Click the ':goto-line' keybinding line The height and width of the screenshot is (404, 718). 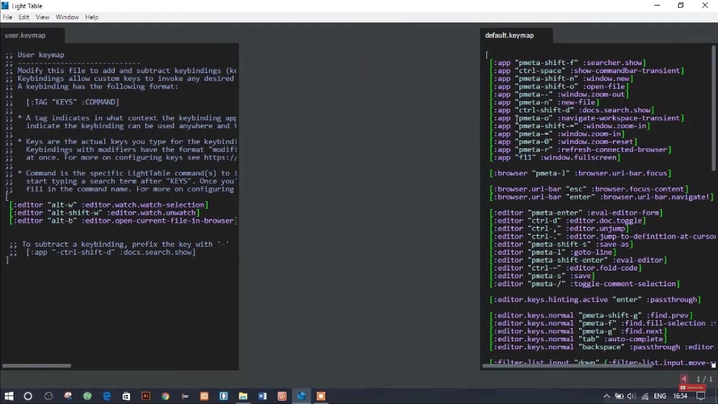[x=553, y=252]
